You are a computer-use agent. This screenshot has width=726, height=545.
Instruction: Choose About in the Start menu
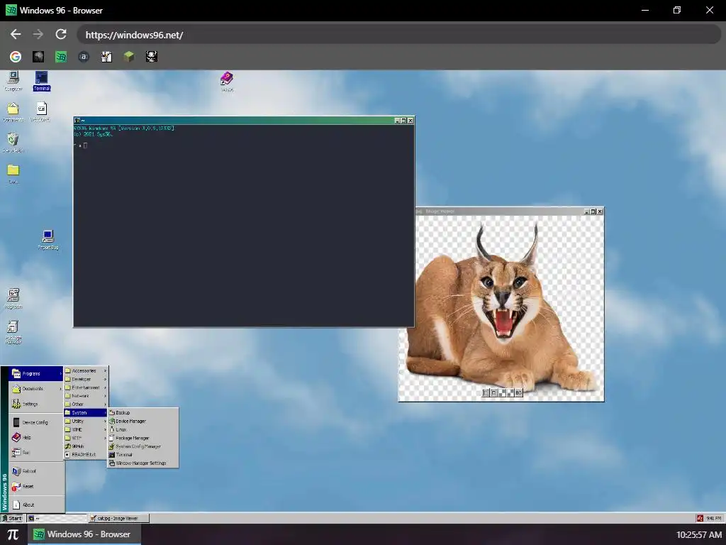tap(36, 505)
